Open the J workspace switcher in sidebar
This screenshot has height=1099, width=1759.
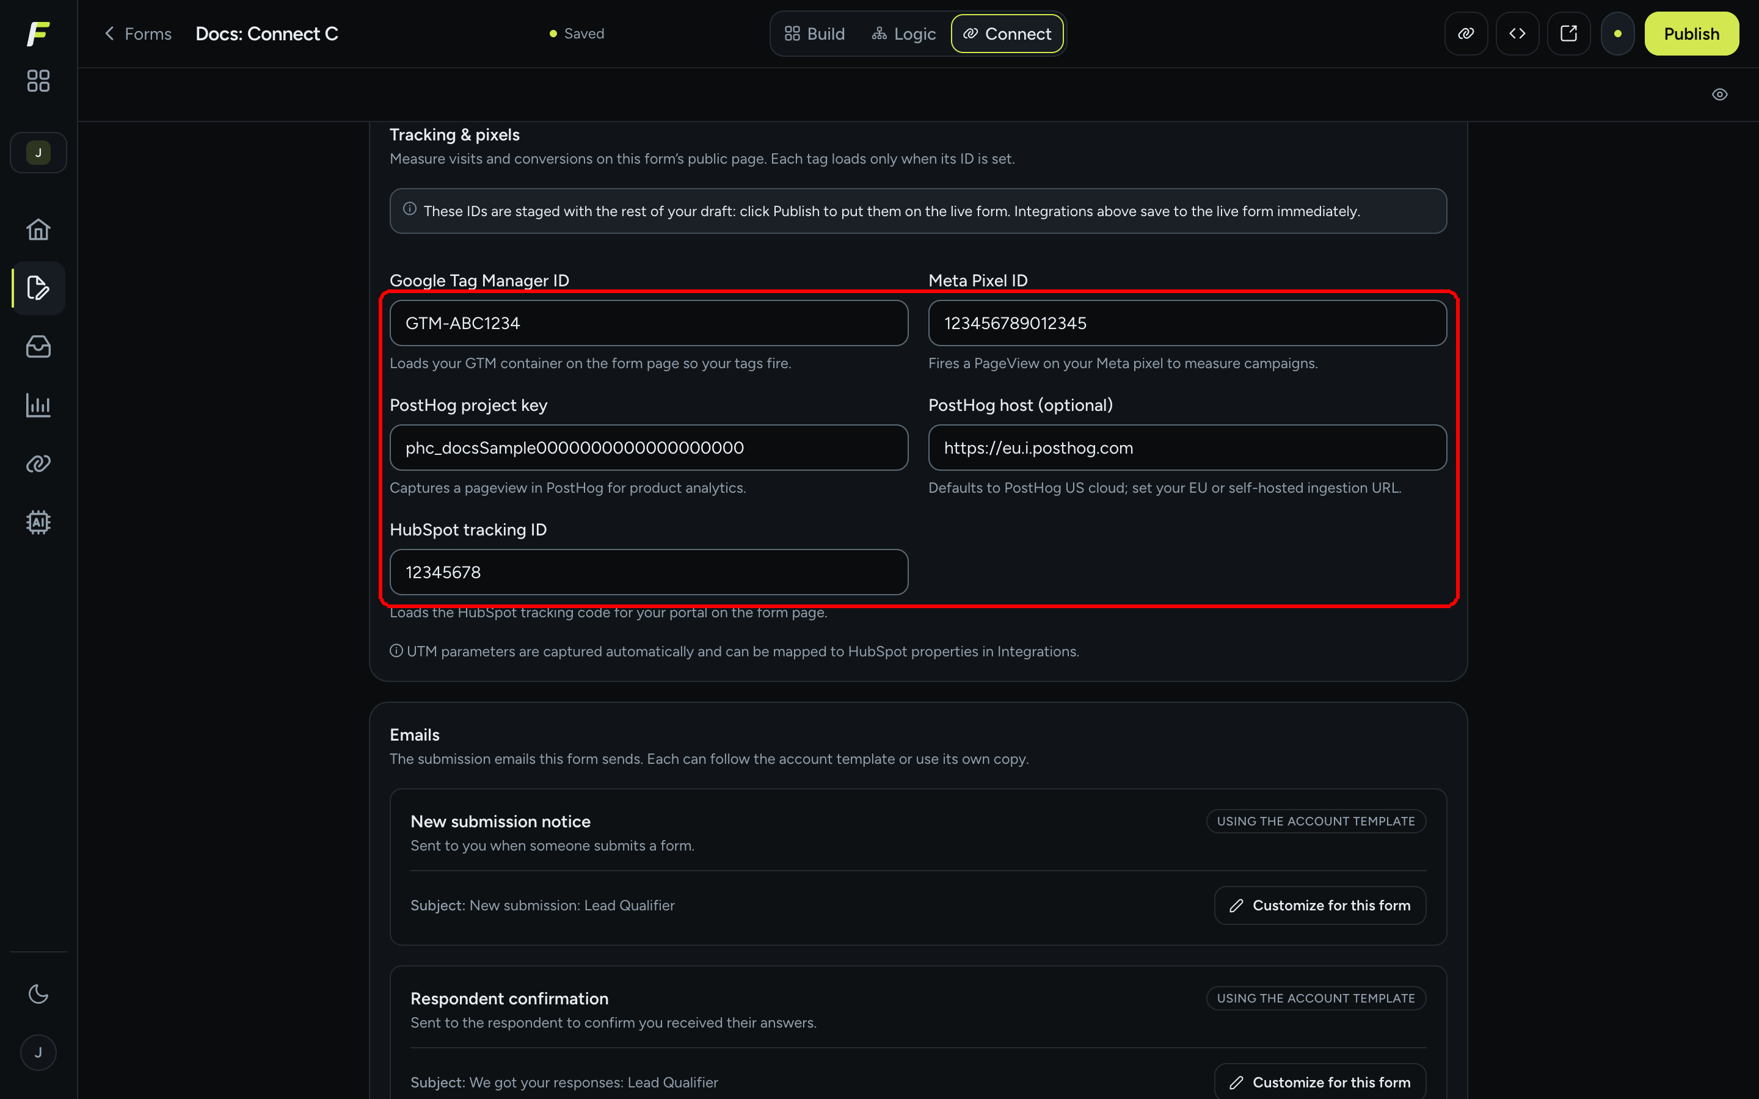click(38, 153)
